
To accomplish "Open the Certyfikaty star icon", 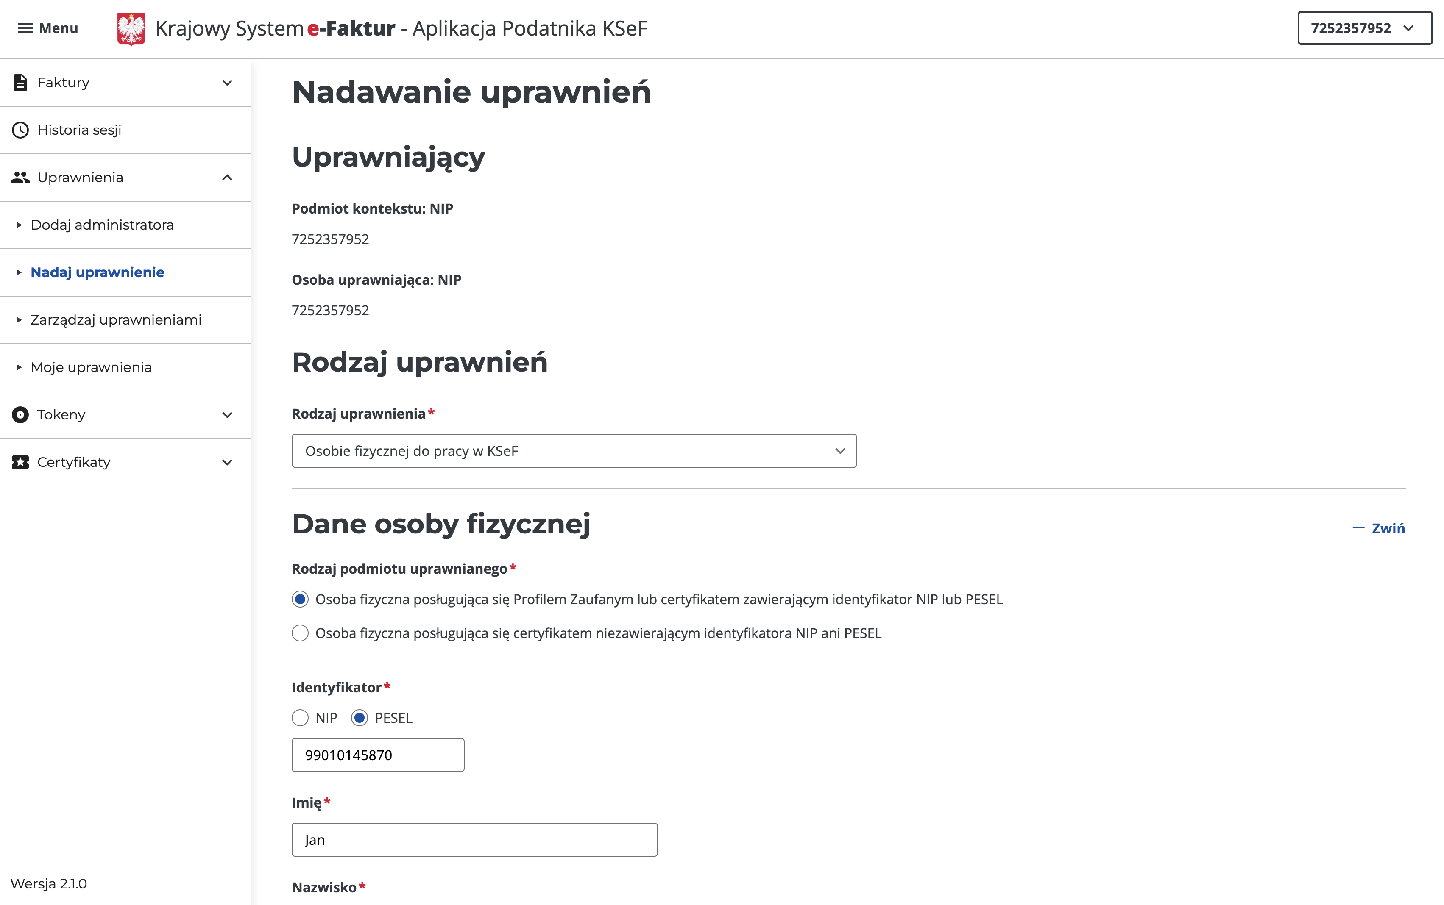I will (x=20, y=461).
